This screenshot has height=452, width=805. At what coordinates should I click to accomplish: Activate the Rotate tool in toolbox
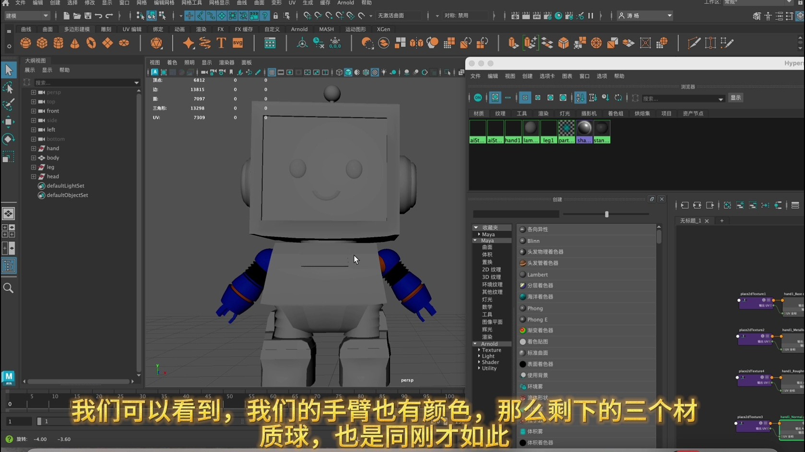click(8, 139)
